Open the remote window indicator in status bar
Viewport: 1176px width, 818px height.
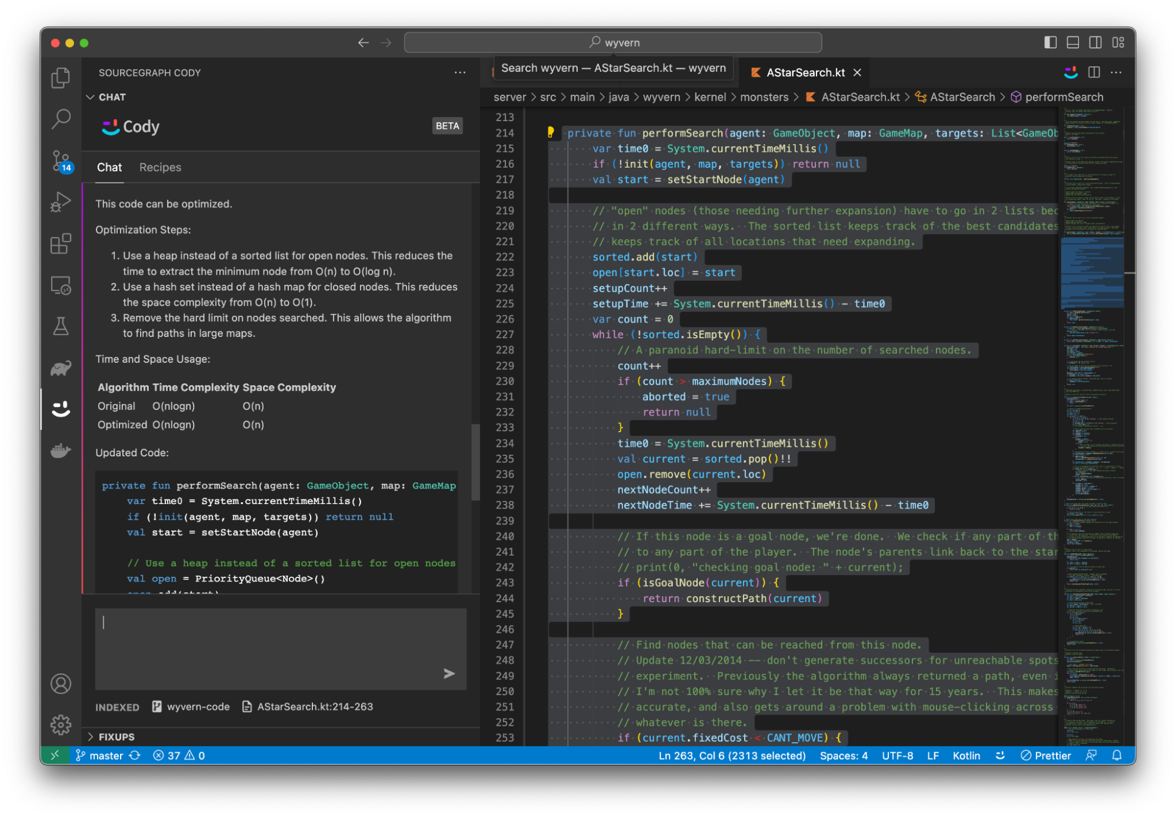click(54, 756)
